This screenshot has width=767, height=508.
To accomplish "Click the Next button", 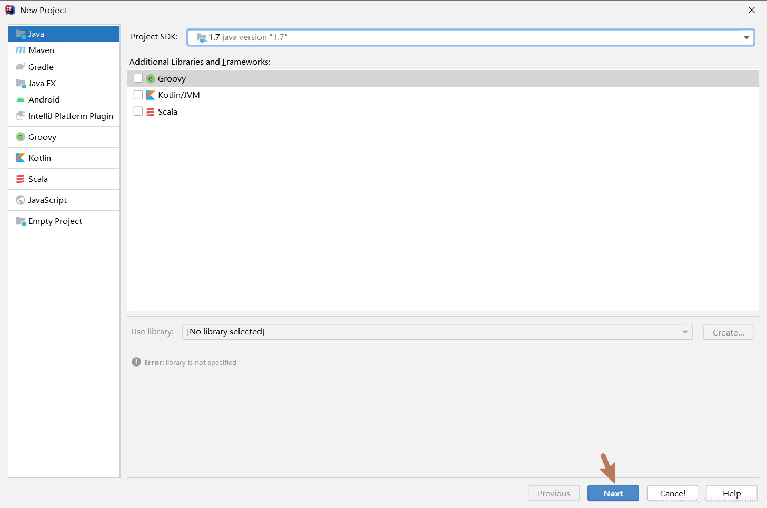I will [x=613, y=493].
